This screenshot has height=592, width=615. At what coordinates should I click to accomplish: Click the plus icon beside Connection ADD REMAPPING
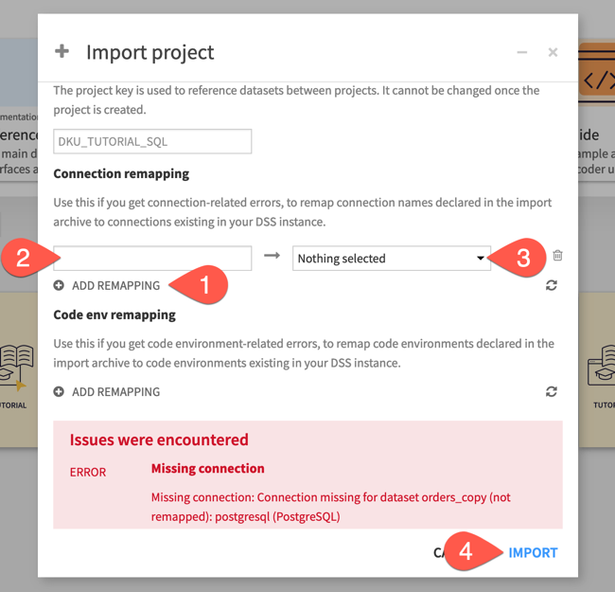pyautogui.click(x=59, y=285)
